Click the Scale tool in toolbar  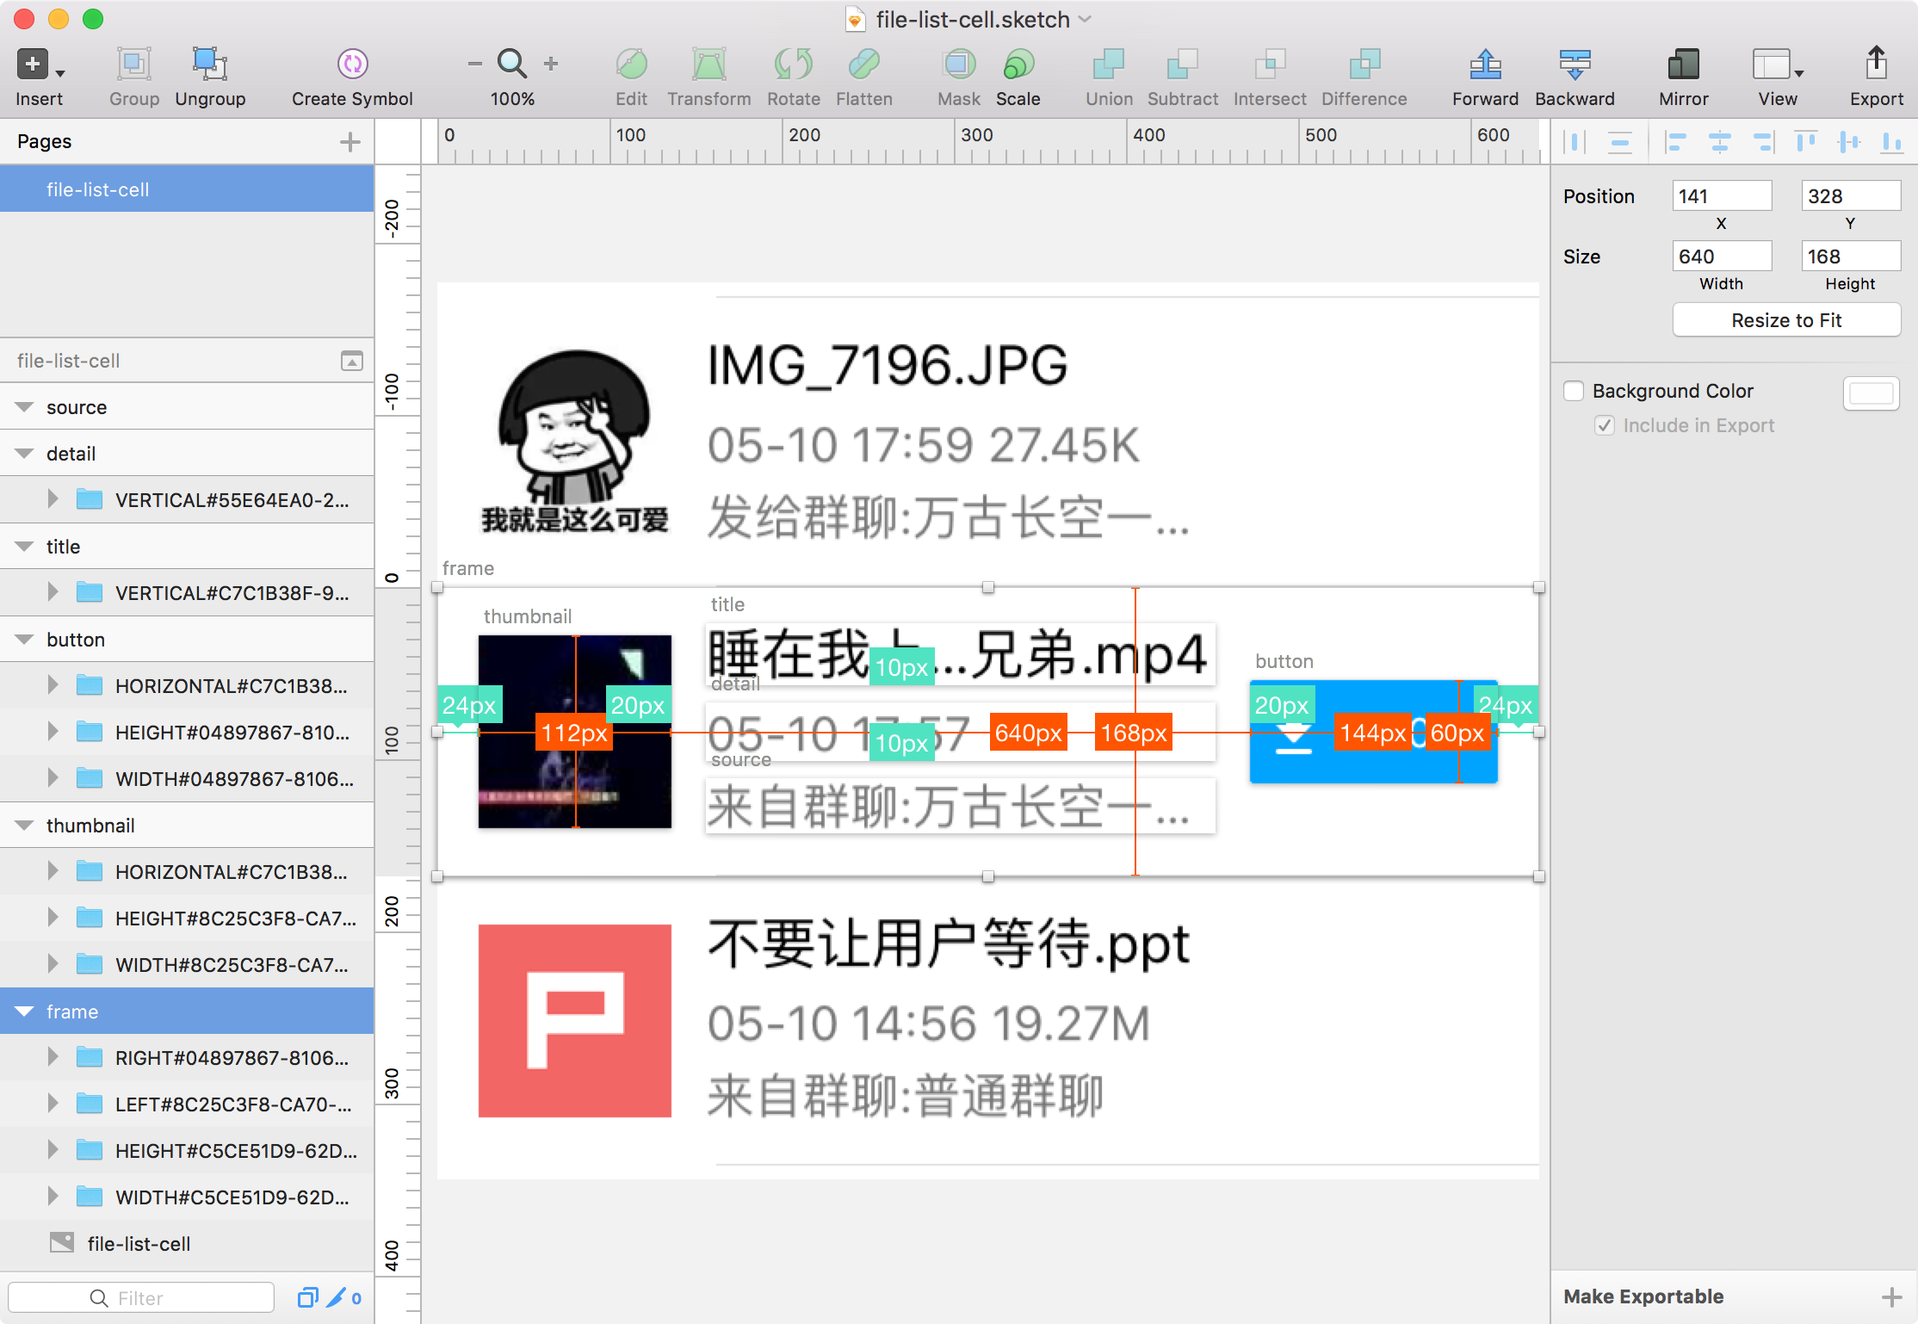click(x=1016, y=76)
